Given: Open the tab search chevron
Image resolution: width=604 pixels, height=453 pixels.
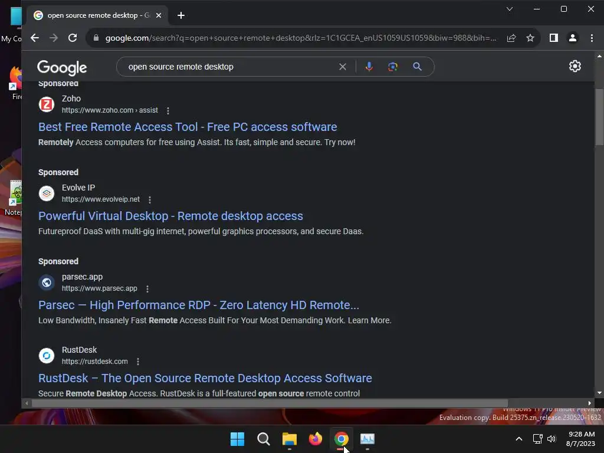Looking at the screenshot, I should click(509, 9).
